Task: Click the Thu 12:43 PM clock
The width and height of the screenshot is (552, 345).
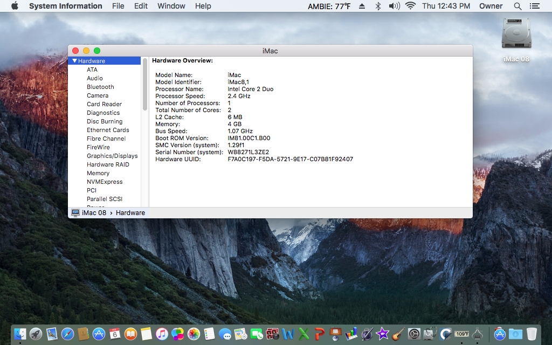Action: (x=446, y=6)
